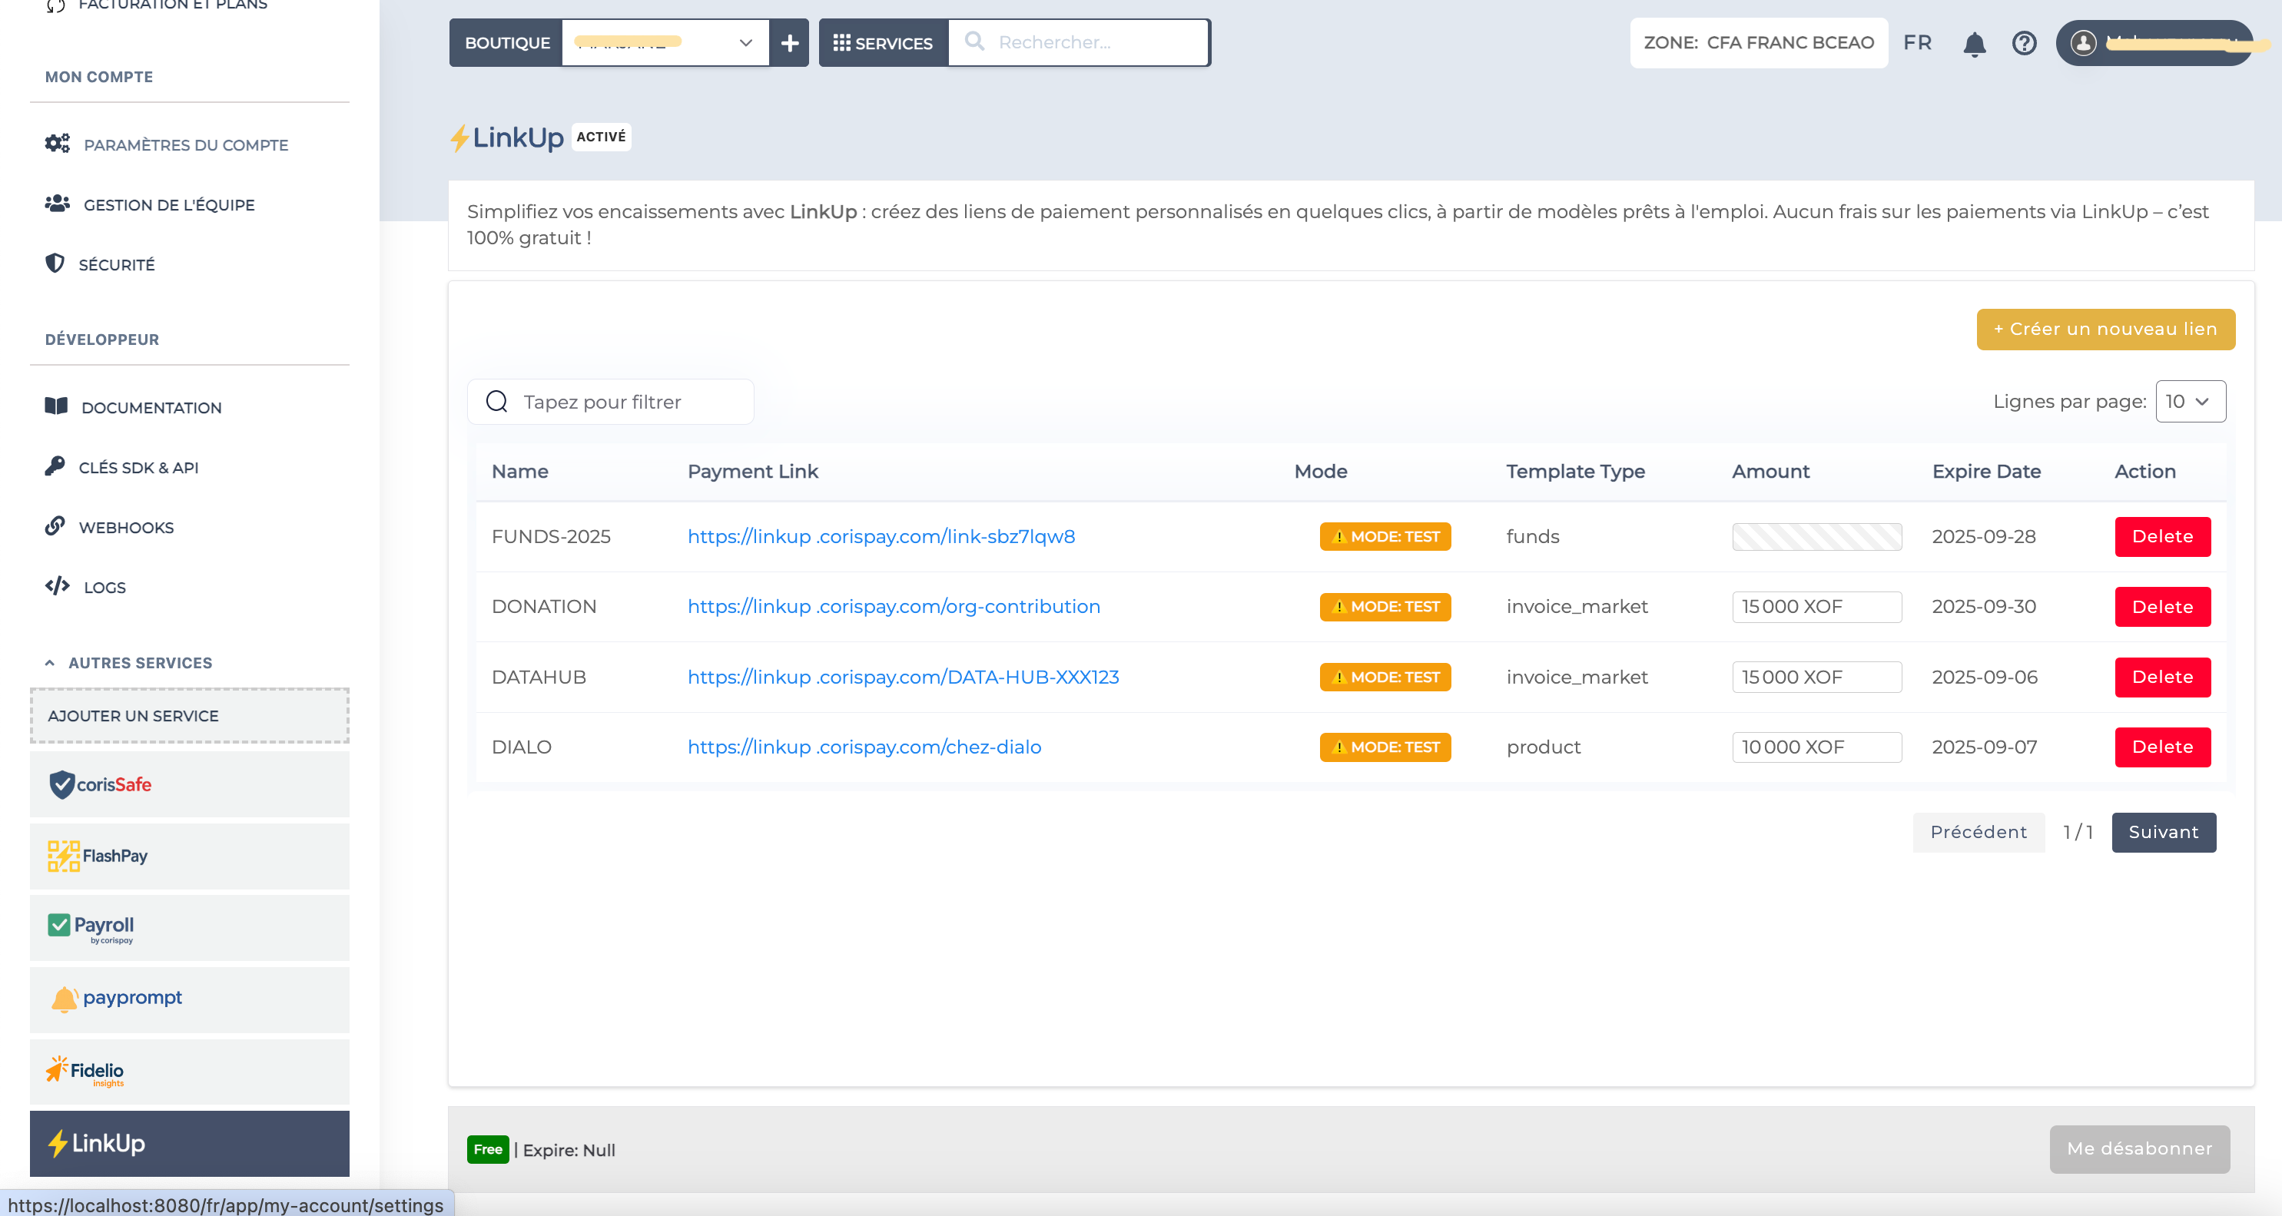Image resolution: width=2282 pixels, height=1216 pixels.
Task: Open Clés SDK & API menu item
Action: [138, 467]
